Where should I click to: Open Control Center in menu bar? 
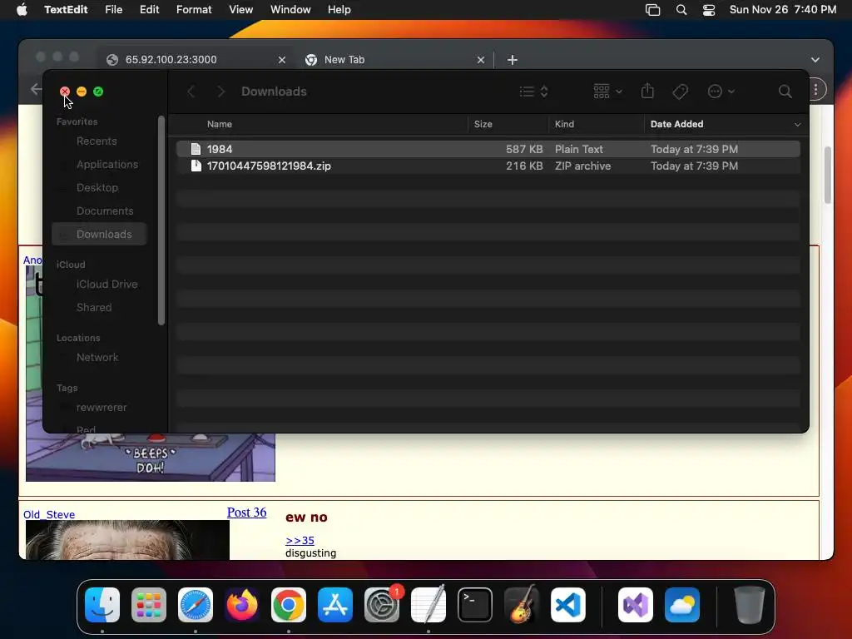709,10
